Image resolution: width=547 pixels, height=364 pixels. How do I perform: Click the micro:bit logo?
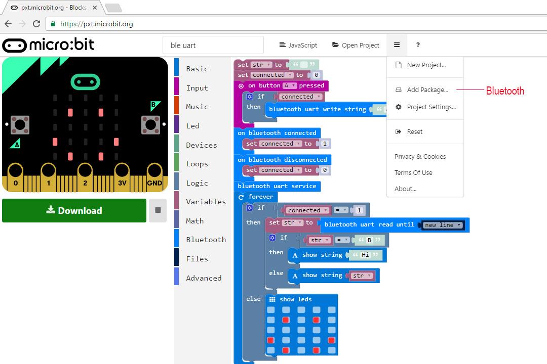pyautogui.click(x=48, y=45)
